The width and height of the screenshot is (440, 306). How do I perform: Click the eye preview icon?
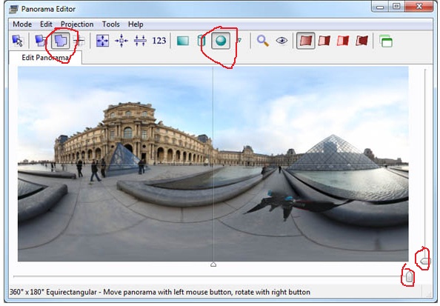click(281, 41)
